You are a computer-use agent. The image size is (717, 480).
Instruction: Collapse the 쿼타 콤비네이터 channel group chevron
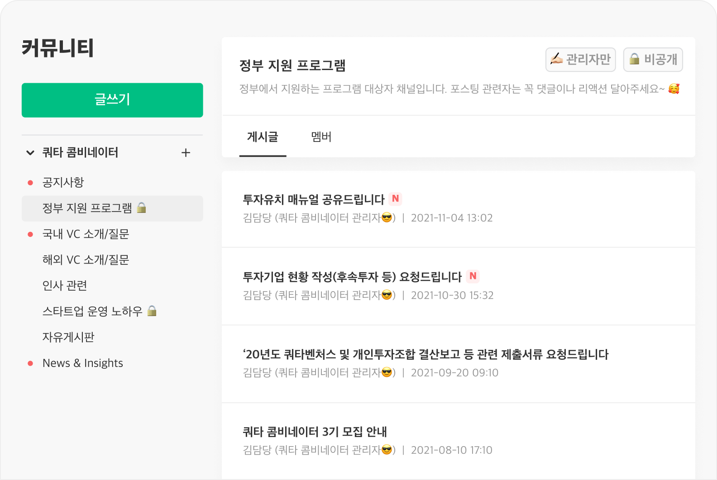30,153
